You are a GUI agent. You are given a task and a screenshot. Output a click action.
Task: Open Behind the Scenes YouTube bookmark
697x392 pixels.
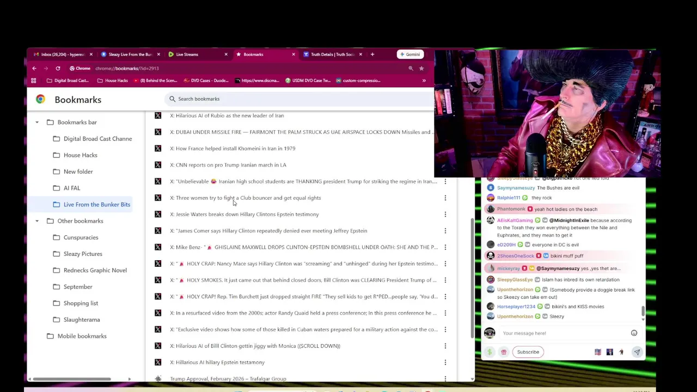click(155, 81)
